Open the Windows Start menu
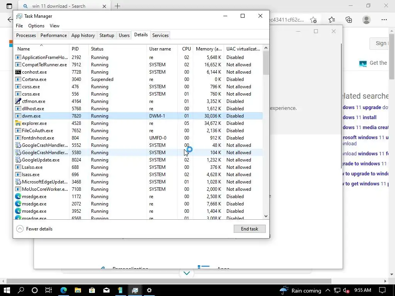Image resolution: width=395 pixels, height=296 pixels. (7, 290)
